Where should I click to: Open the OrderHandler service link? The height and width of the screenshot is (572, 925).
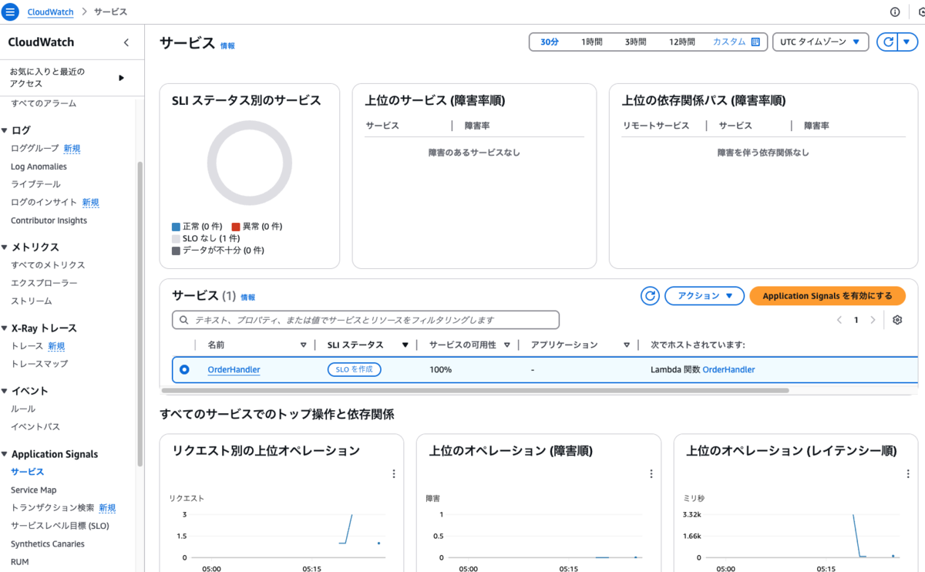234,369
